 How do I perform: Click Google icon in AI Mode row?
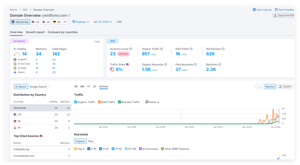click(x=15, y=68)
